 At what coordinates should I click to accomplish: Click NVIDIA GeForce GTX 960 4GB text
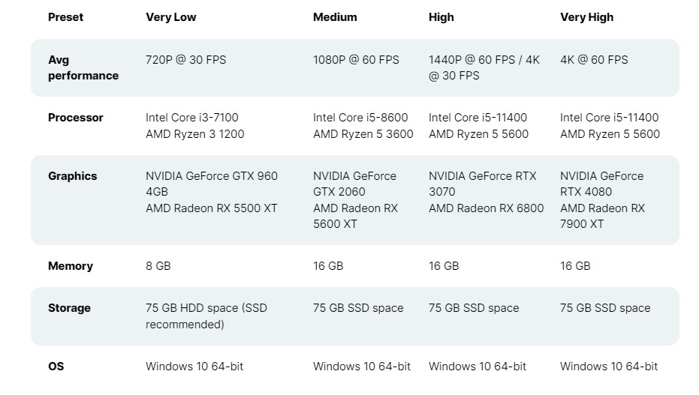click(212, 184)
